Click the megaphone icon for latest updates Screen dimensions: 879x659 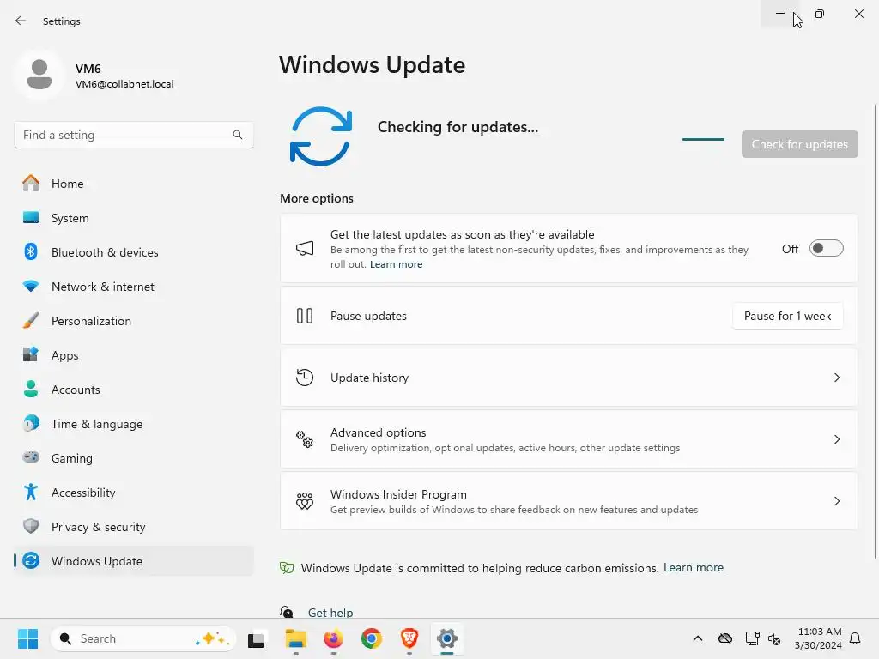coord(305,248)
